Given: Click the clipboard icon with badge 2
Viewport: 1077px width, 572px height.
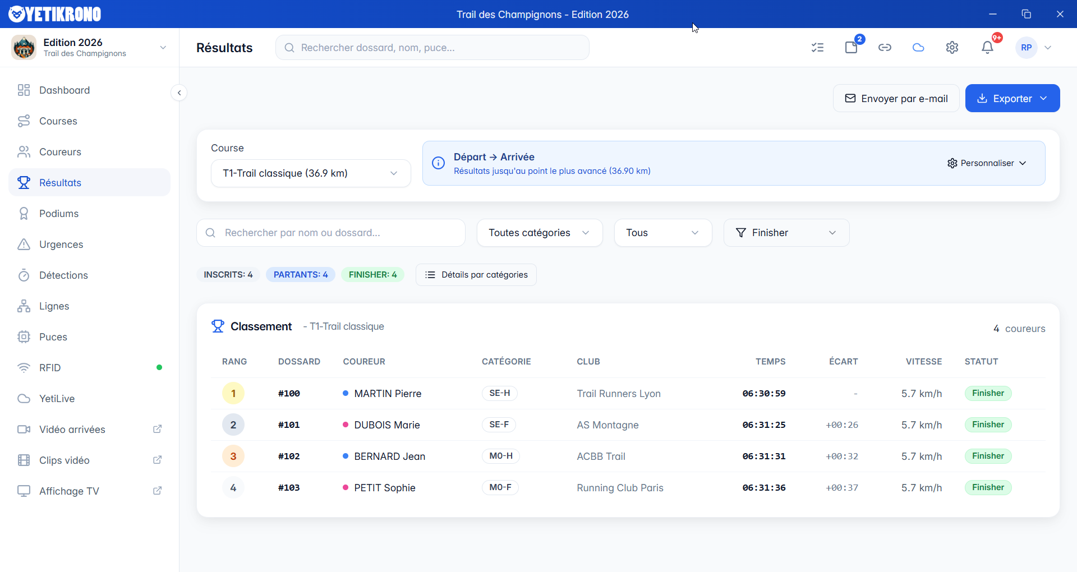Looking at the screenshot, I should (852, 48).
